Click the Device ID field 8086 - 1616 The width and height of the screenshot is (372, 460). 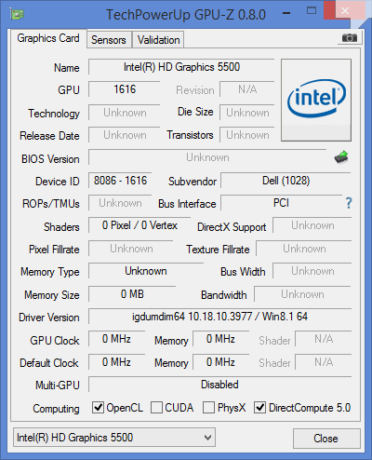click(120, 181)
